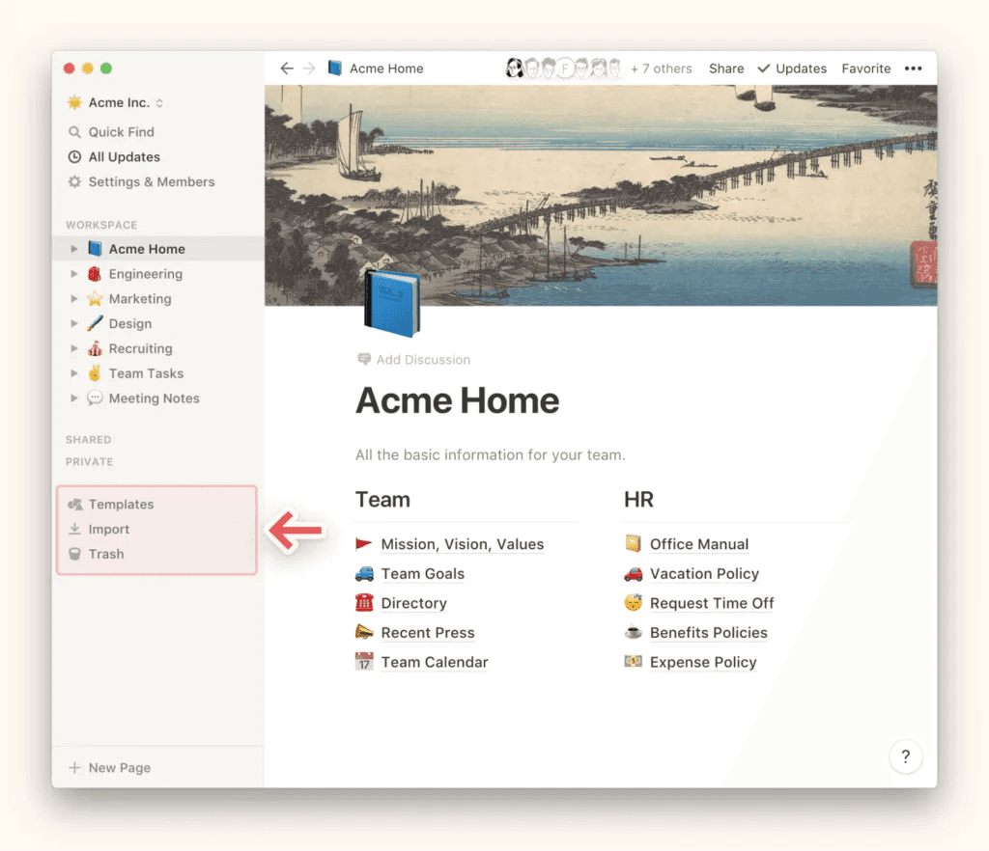The image size is (989, 851).
Task: Click the Import download icon
Action: 74,529
